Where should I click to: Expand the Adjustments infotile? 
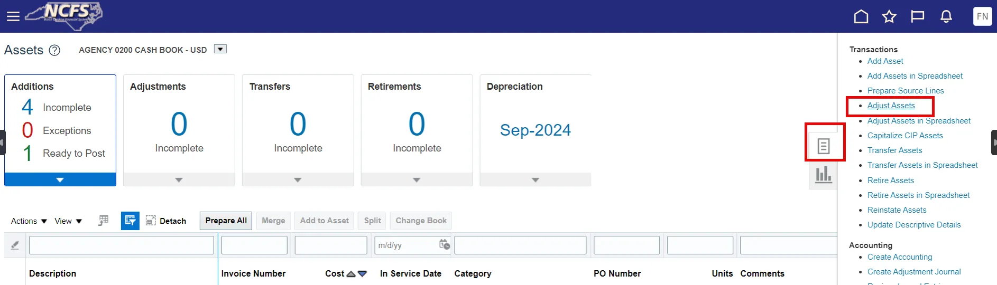tap(179, 180)
